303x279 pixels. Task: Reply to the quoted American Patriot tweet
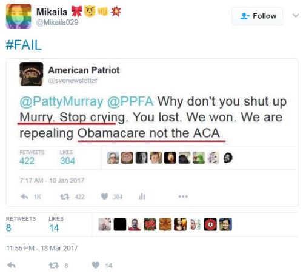pyautogui.click(x=24, y=197)
